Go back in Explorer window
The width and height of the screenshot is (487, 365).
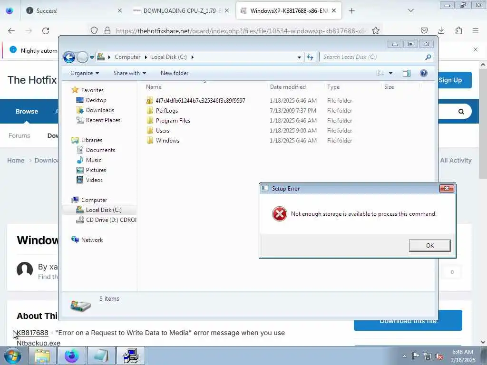(x=69, y=57)
